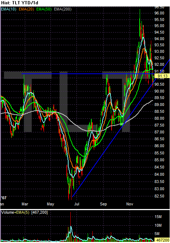Click the 90.00 price axis label
This screenshot has width=170, height=243.
point(159,91)
